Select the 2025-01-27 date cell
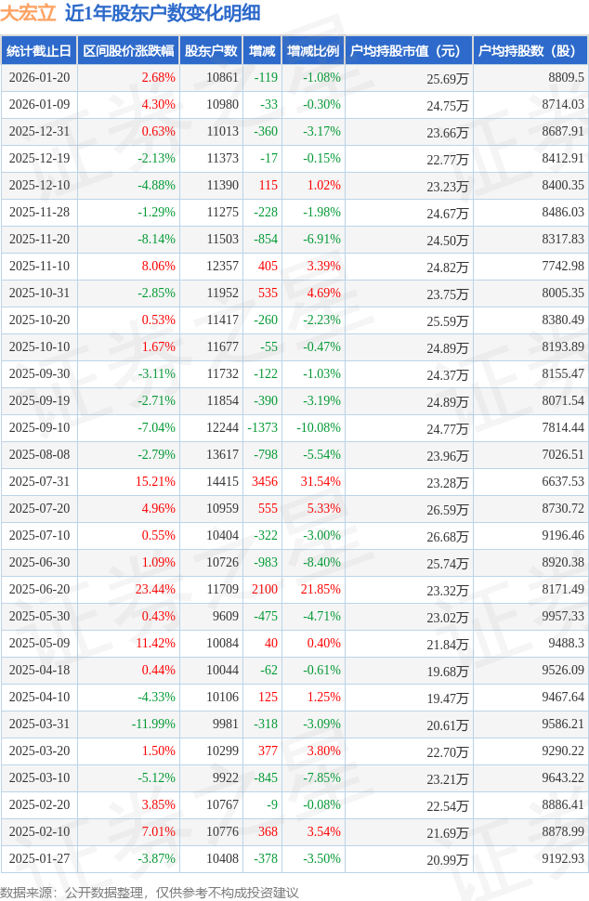The image size is (589, 901). (39, 859)
